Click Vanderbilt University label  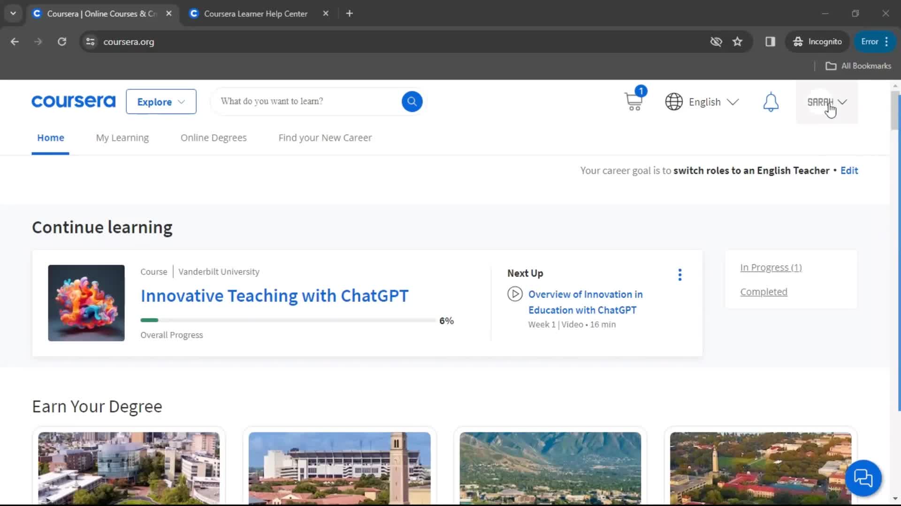[219, 272]
